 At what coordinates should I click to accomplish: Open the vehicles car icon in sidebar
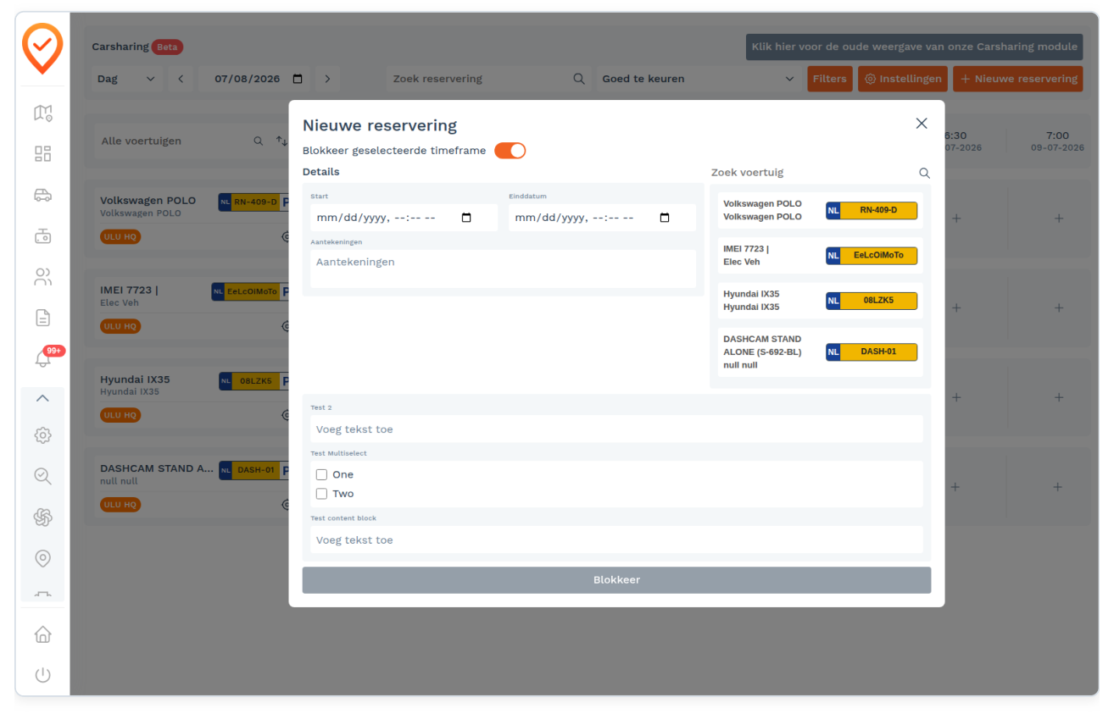point(42,195)
